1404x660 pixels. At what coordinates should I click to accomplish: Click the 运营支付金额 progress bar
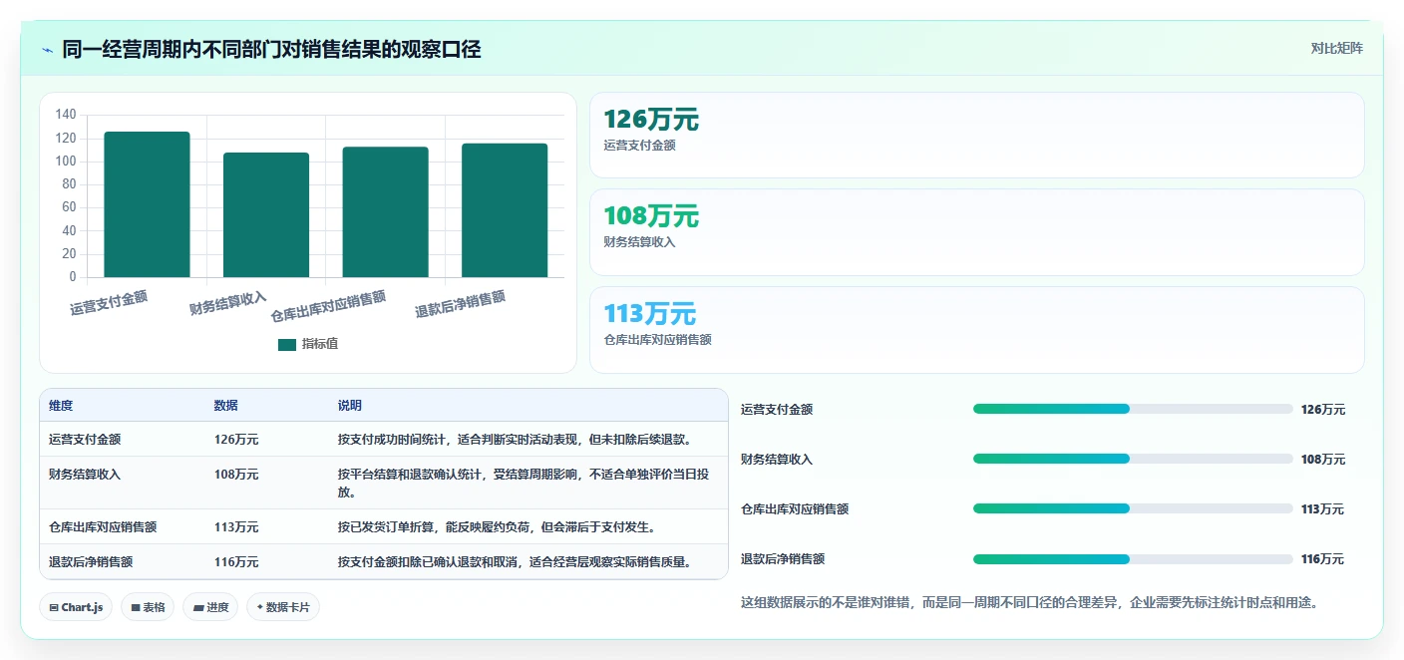1133,409
